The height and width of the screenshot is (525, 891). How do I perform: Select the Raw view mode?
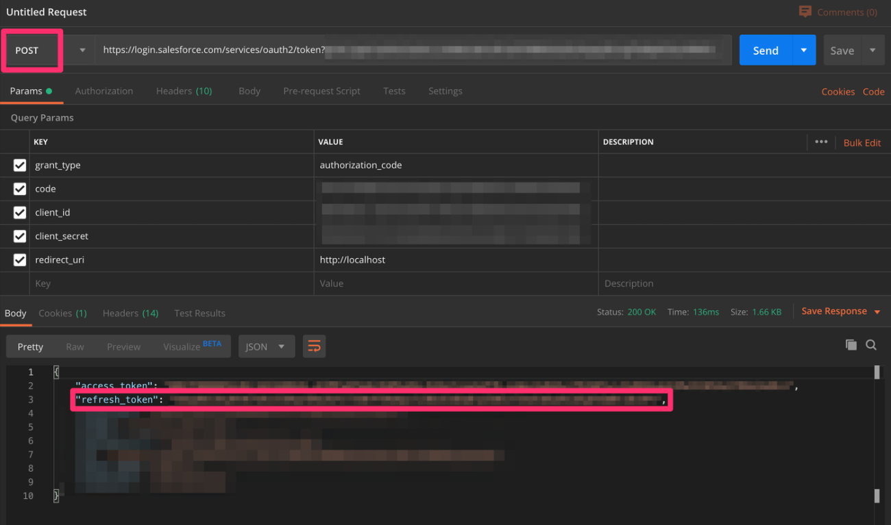75,346
